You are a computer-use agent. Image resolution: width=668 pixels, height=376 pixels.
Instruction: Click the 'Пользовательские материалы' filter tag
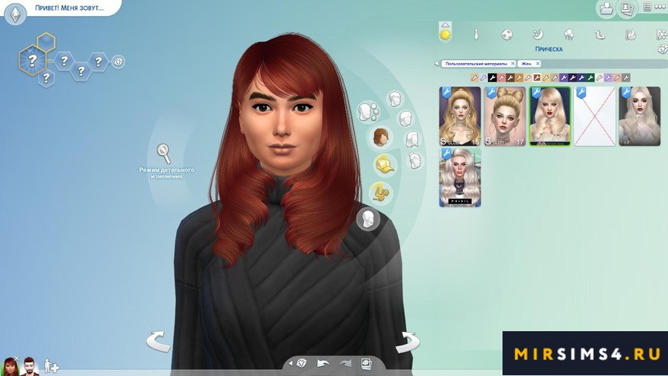[476, 64]
